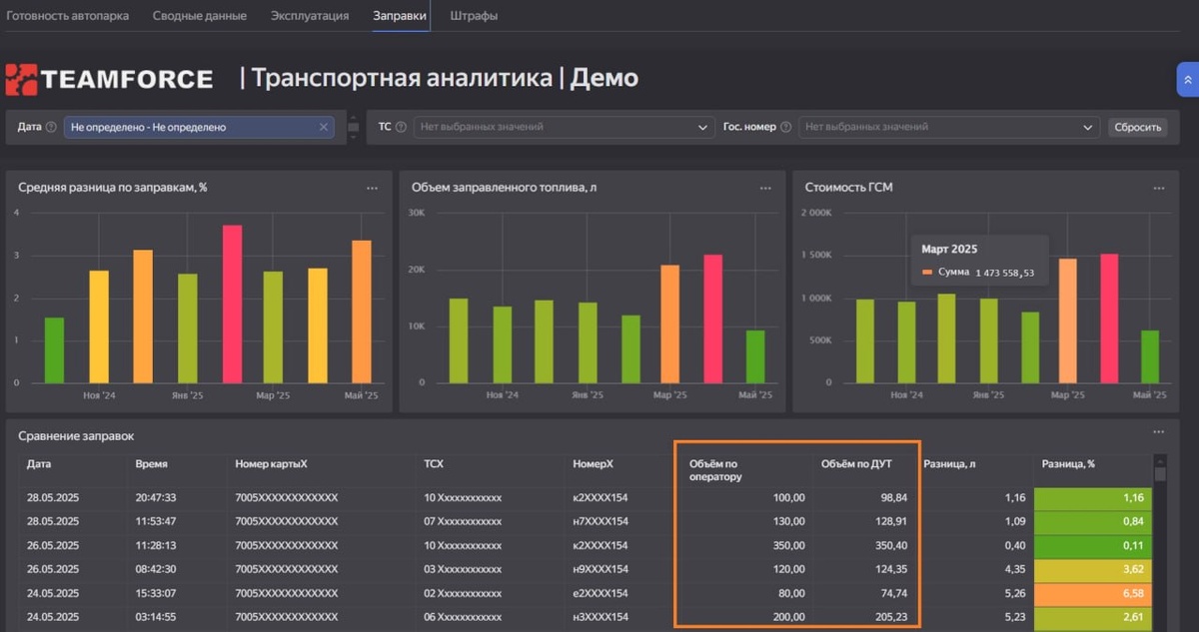Open the Объем заправленного топлива chart options menu
1199x632 pixels.
[x=765, y=187]
